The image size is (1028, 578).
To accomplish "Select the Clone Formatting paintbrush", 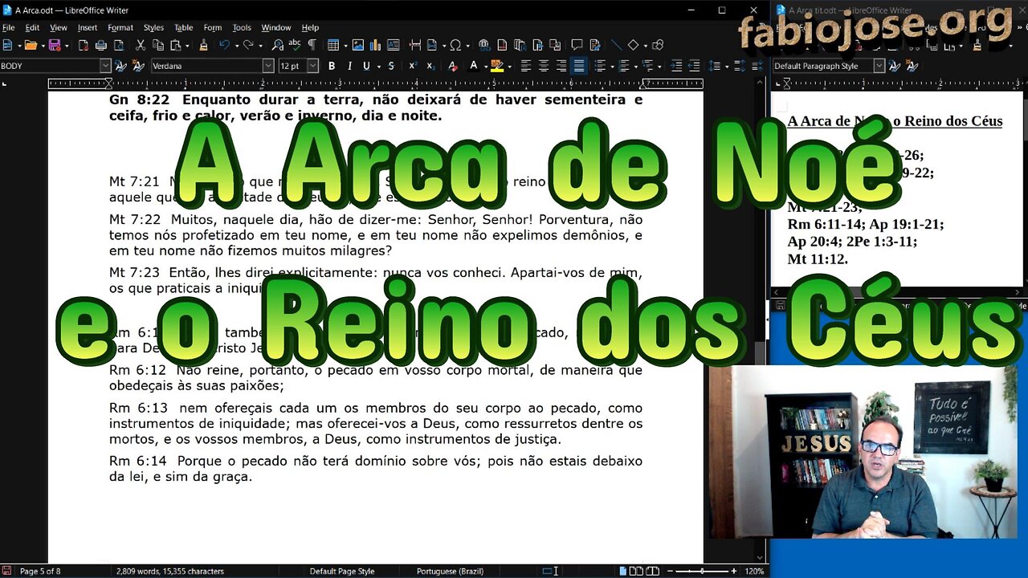I will tap(203, 45).
